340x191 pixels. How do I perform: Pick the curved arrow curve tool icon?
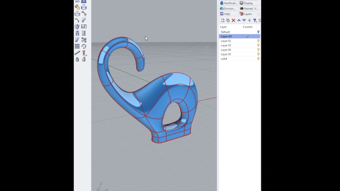pos(77,20)
